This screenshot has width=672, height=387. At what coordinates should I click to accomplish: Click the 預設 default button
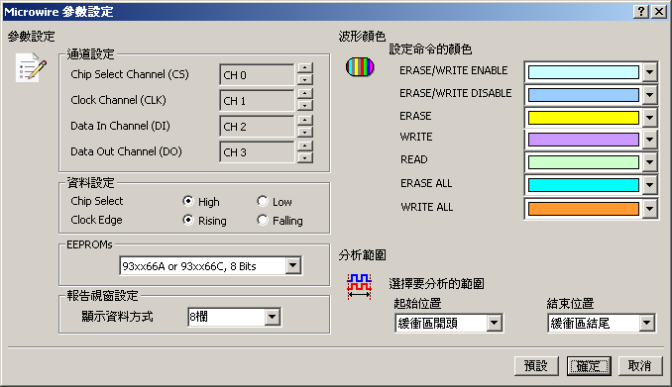pyautogui.click(x=536, y=366)
